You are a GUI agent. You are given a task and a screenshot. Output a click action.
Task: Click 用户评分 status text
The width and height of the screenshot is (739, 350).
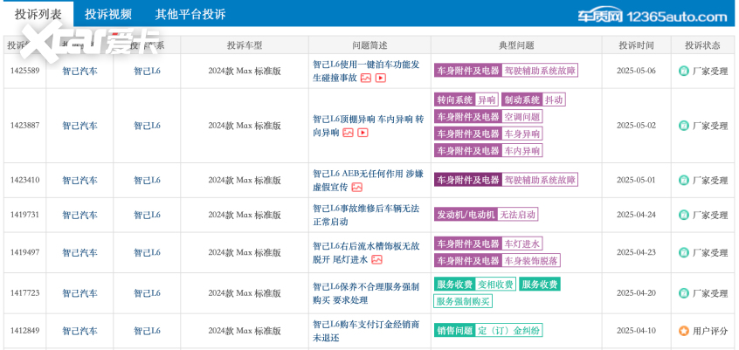[710, 331]
